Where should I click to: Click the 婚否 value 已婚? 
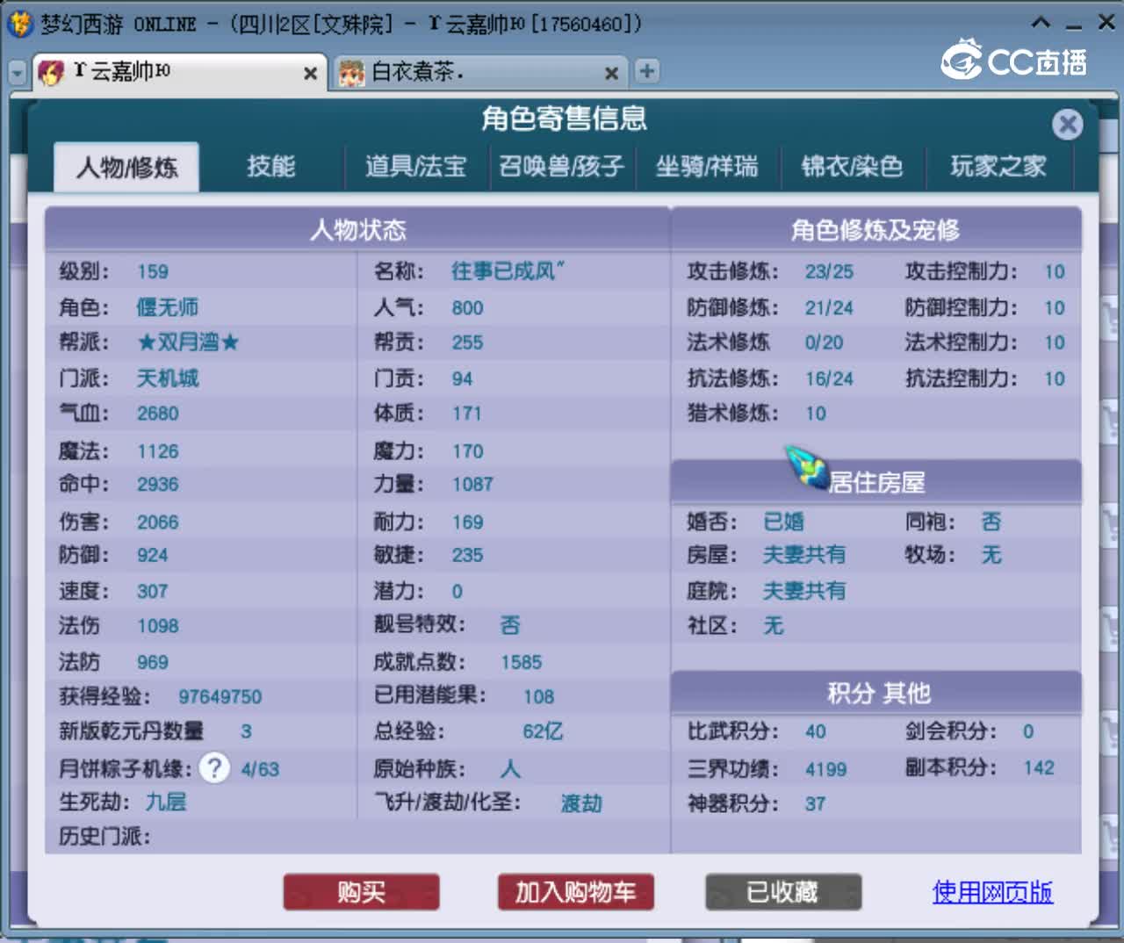(783, 522)
